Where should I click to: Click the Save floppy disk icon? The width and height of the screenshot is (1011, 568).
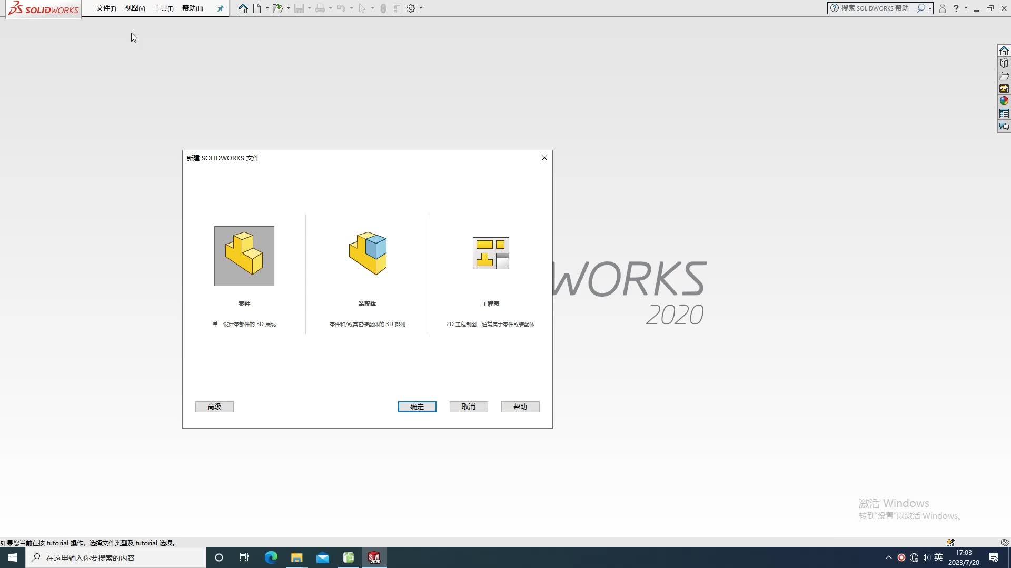point(299,8)
